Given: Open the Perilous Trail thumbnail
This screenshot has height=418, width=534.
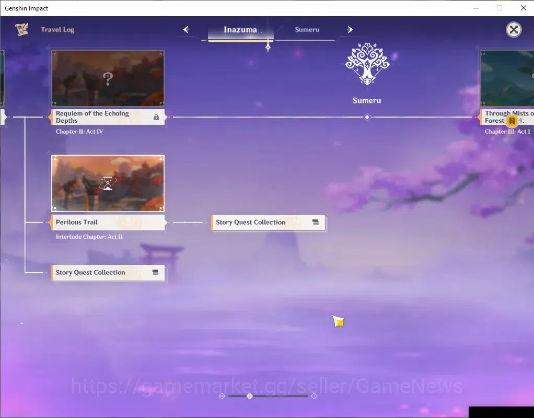Looking at the screenshot, I should point(108,183).
